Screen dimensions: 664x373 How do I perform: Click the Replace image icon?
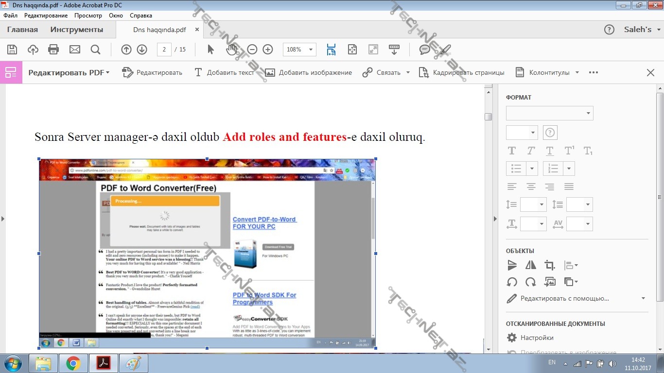point(550,282)
